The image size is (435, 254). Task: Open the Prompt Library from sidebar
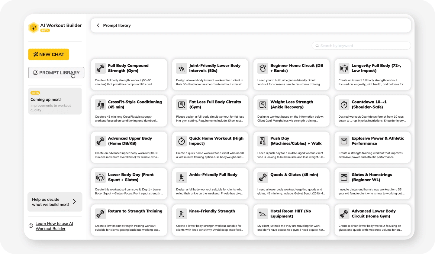tap(56, 73)
